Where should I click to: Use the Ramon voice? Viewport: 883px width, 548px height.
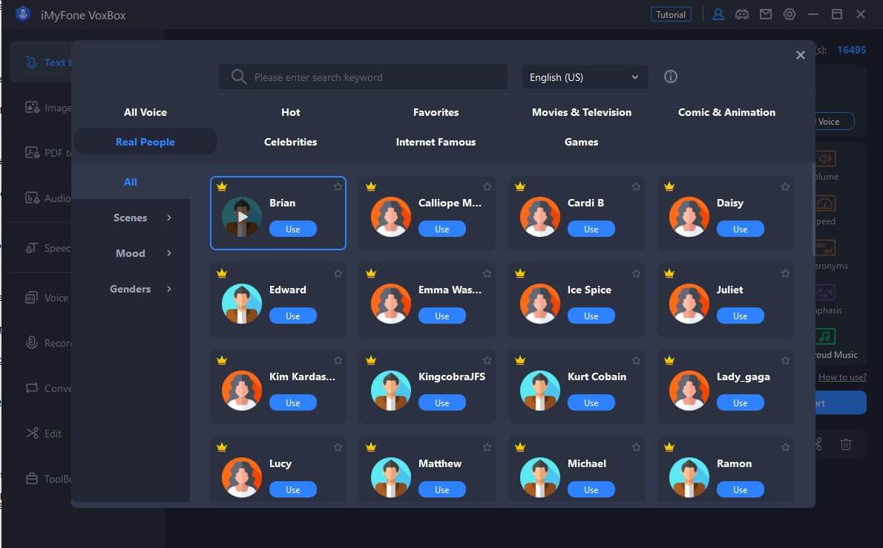[x=740, y=489]
